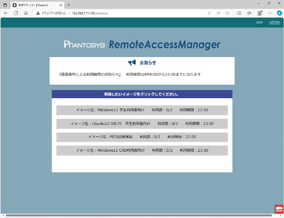Select the Windows11 学生利用者向け image
The width and height of the screenshot is (284, 218).
(x=142, y=110)
